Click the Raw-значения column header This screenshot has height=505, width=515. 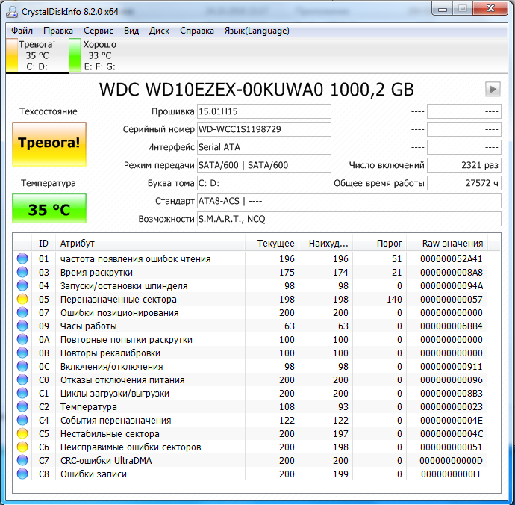(447, 244)
